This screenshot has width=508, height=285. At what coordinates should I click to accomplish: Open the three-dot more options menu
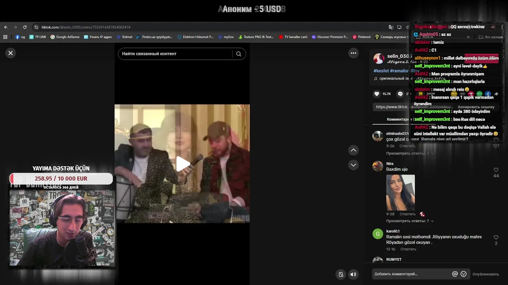tap(353, 53)
